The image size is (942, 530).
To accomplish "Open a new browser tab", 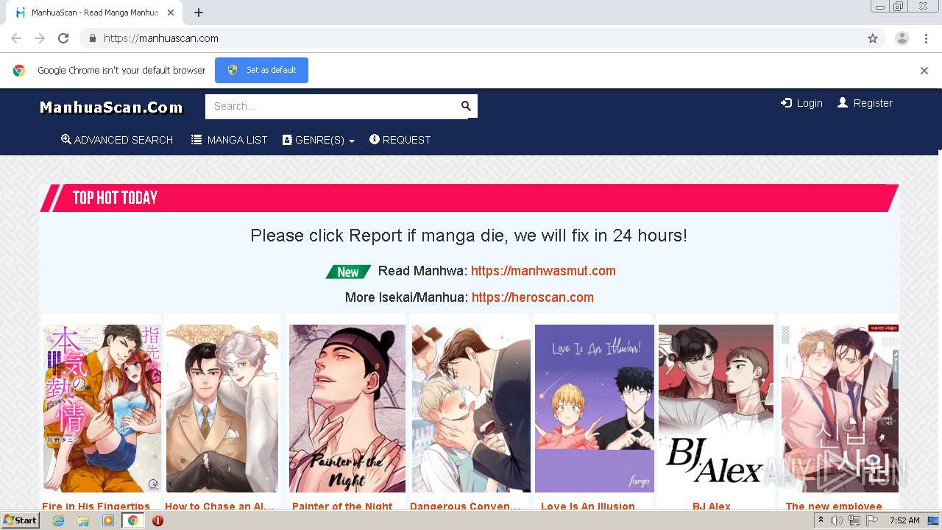I will click(199, 13).
